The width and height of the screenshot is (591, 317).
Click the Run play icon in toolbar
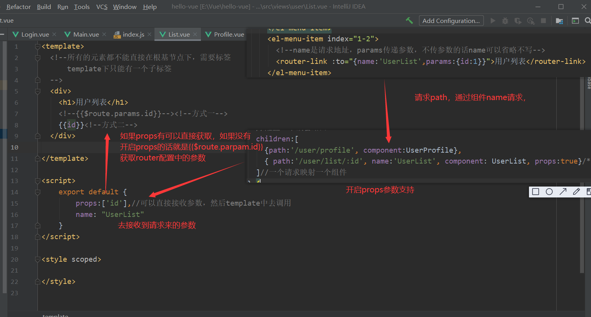click(x=493, y=21)
